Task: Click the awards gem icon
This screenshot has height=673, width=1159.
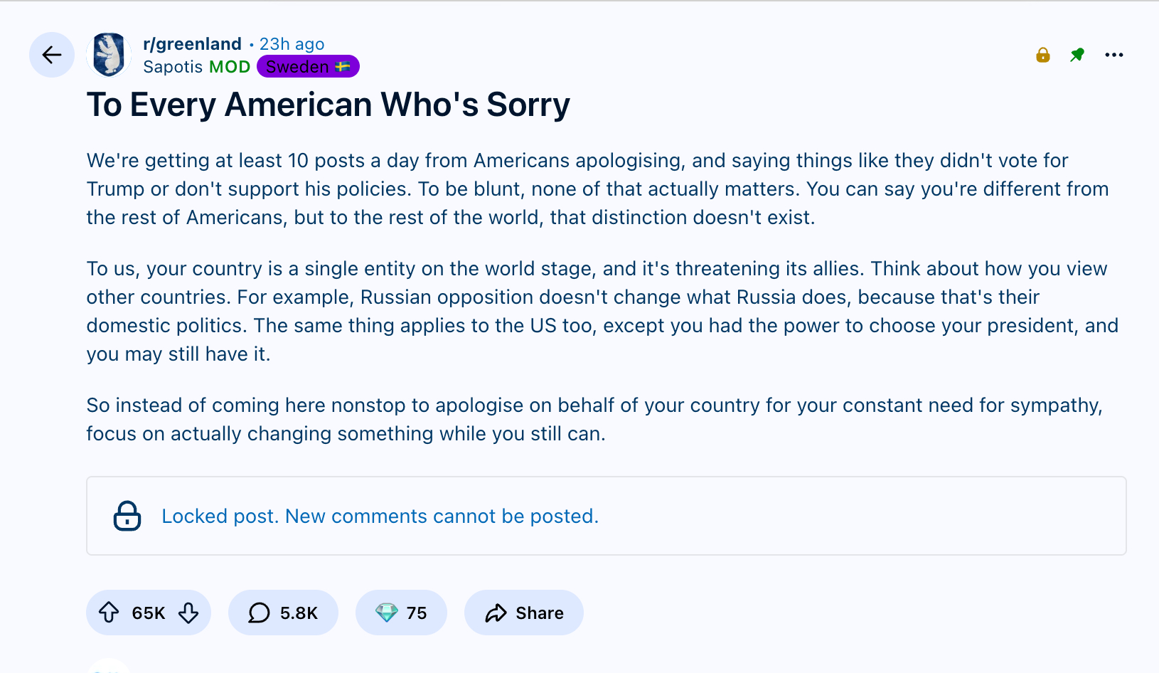Action: coord(386,613)
